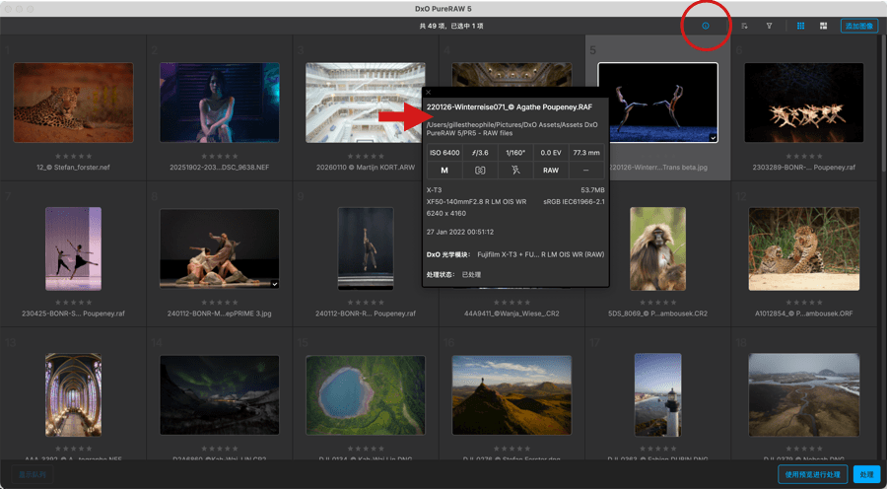Viewport: 887px width, 489px height.
Task: Select the 2303289-BONR dancers thumbnail
Action: click(804, 103)
